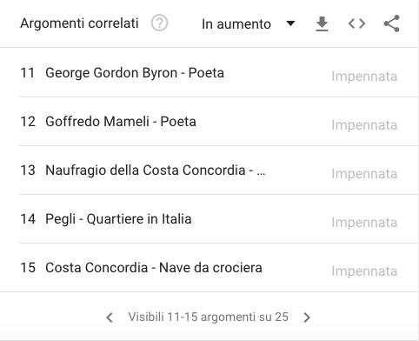This screenshot has height=341, width=419.
Task: Click Impennata value for Costa Concordia ship
Action: [364, 271]
